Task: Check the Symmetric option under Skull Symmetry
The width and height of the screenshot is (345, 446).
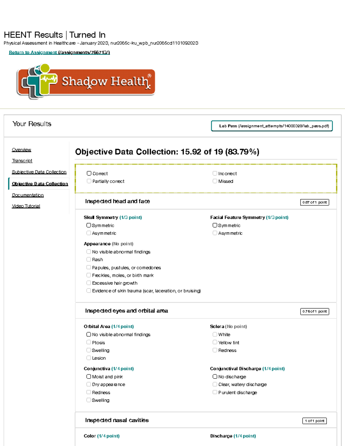Action: point(89,225)
